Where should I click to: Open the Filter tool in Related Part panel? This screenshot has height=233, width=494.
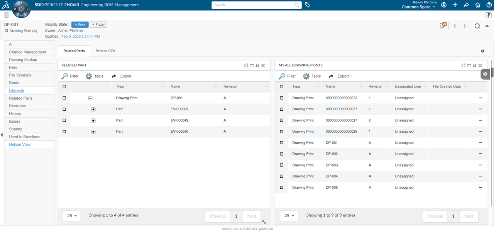[x=70, y=76]
